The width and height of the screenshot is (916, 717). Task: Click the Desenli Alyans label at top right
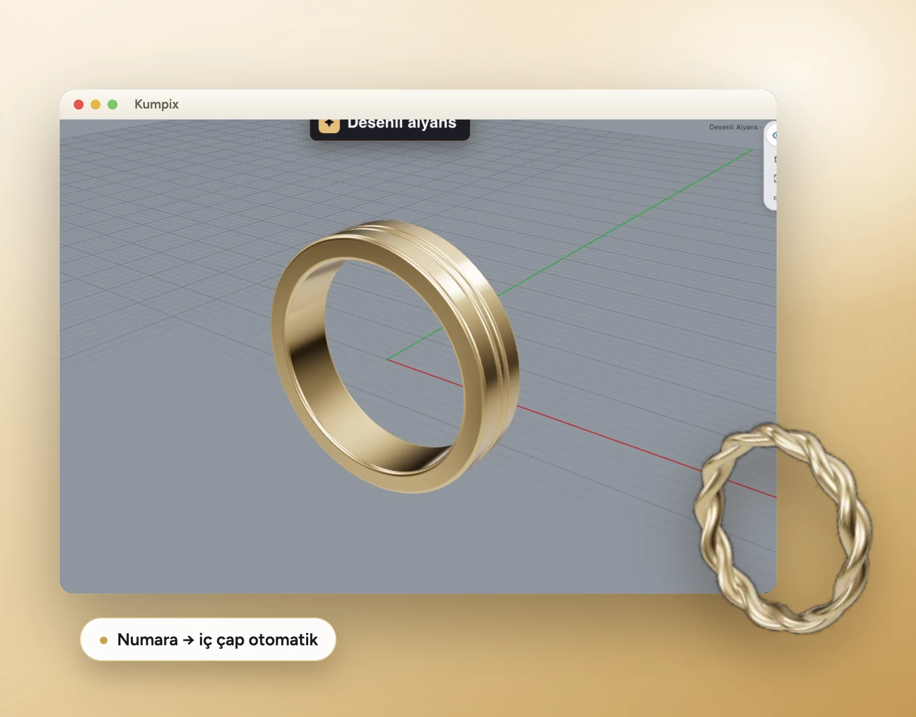click(x=733, y=127)
